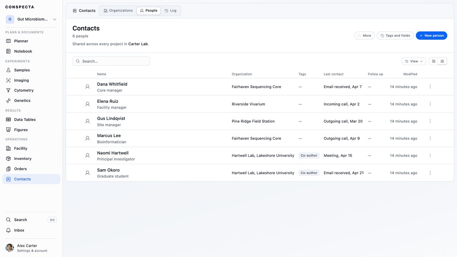
Task: Click the Inbox bell icon
Action: point(9,230)
